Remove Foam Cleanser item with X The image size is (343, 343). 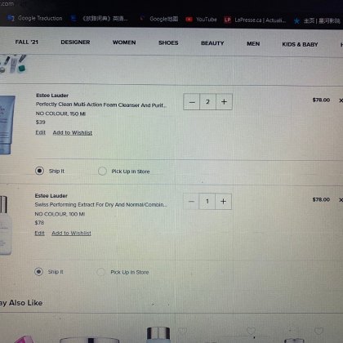(x=341, y=100)
